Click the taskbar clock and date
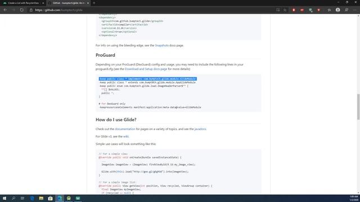Screen dimensions: 360x202 point(354,198)
